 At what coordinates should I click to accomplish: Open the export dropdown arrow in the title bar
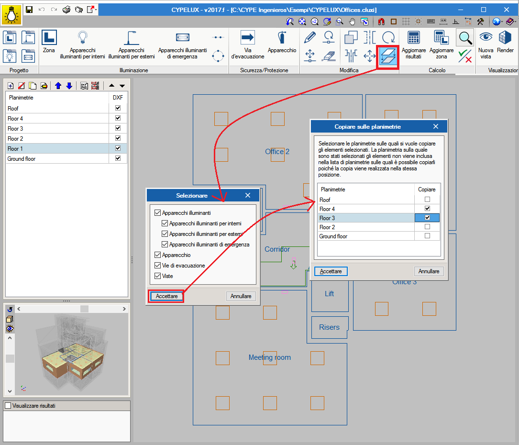click(x=96, y=10)
